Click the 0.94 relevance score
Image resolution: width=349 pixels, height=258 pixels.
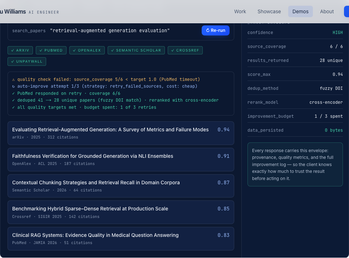[223, 130]
